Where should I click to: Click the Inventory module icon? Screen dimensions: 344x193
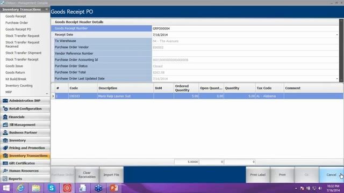(5, 140)
